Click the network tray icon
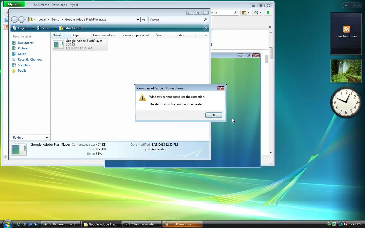This screenshot has width=365, height=228. (x=341, y=224)
